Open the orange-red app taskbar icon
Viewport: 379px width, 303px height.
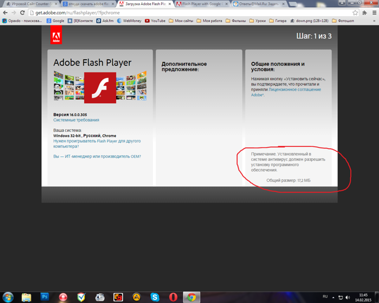[118, 297]
